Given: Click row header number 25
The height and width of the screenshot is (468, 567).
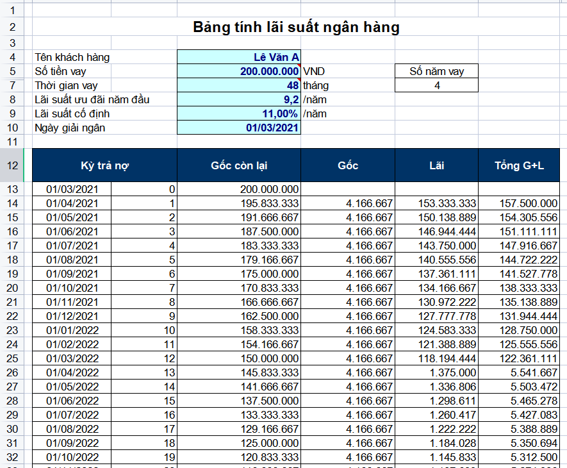Looking at the screenshot, I should 12,358.
